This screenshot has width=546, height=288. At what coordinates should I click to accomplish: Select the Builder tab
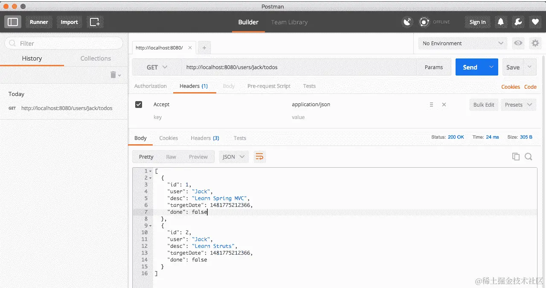pos(248,22)
